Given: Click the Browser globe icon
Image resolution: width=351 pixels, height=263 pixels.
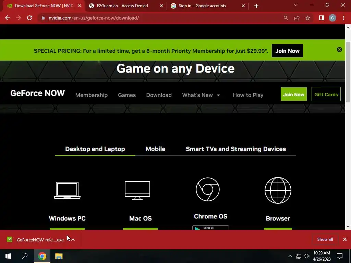Looking at the screenshot, I should pyautogui.click(x=278, y=190).
